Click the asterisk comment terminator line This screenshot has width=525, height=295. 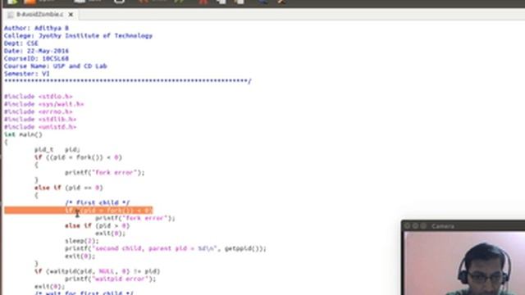(x=128, y=81)
